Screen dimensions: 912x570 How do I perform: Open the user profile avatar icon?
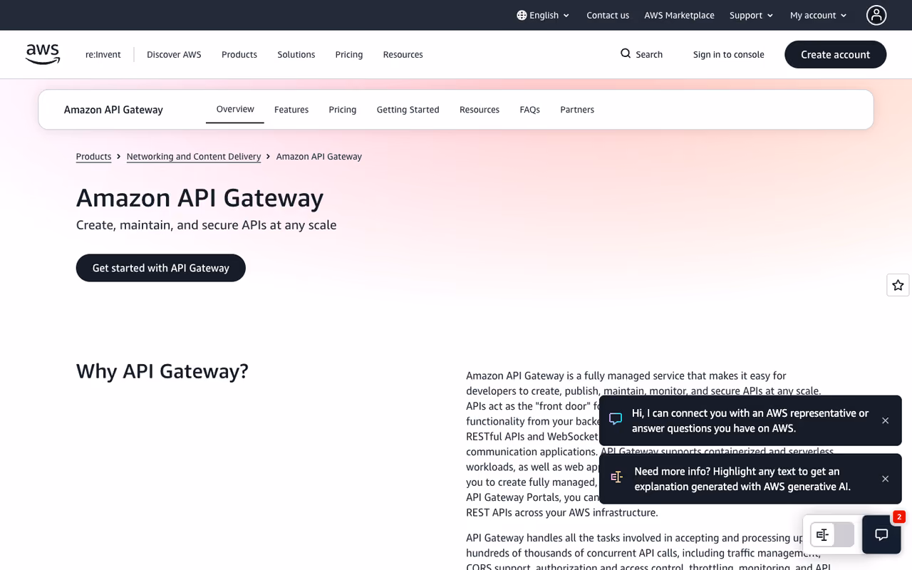pyautogui.click(x=876, y=15)
